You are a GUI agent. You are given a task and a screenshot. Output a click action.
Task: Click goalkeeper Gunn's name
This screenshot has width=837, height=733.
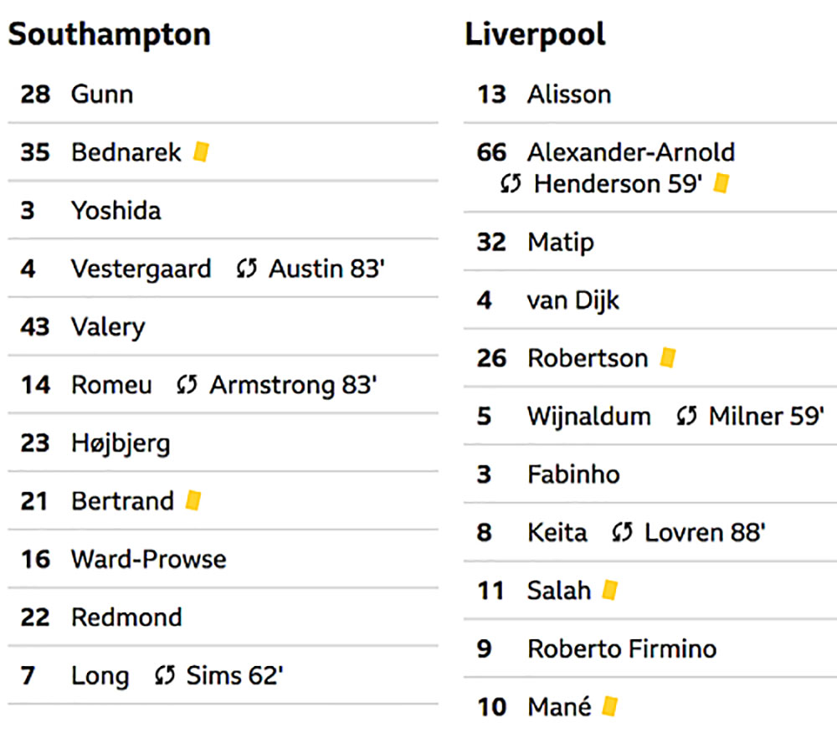102,94
